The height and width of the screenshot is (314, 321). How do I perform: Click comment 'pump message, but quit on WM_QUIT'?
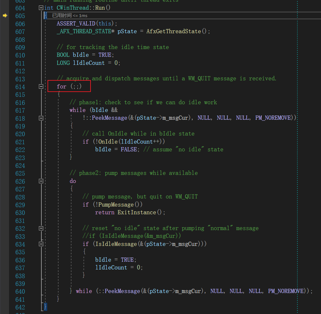point(140,197)
